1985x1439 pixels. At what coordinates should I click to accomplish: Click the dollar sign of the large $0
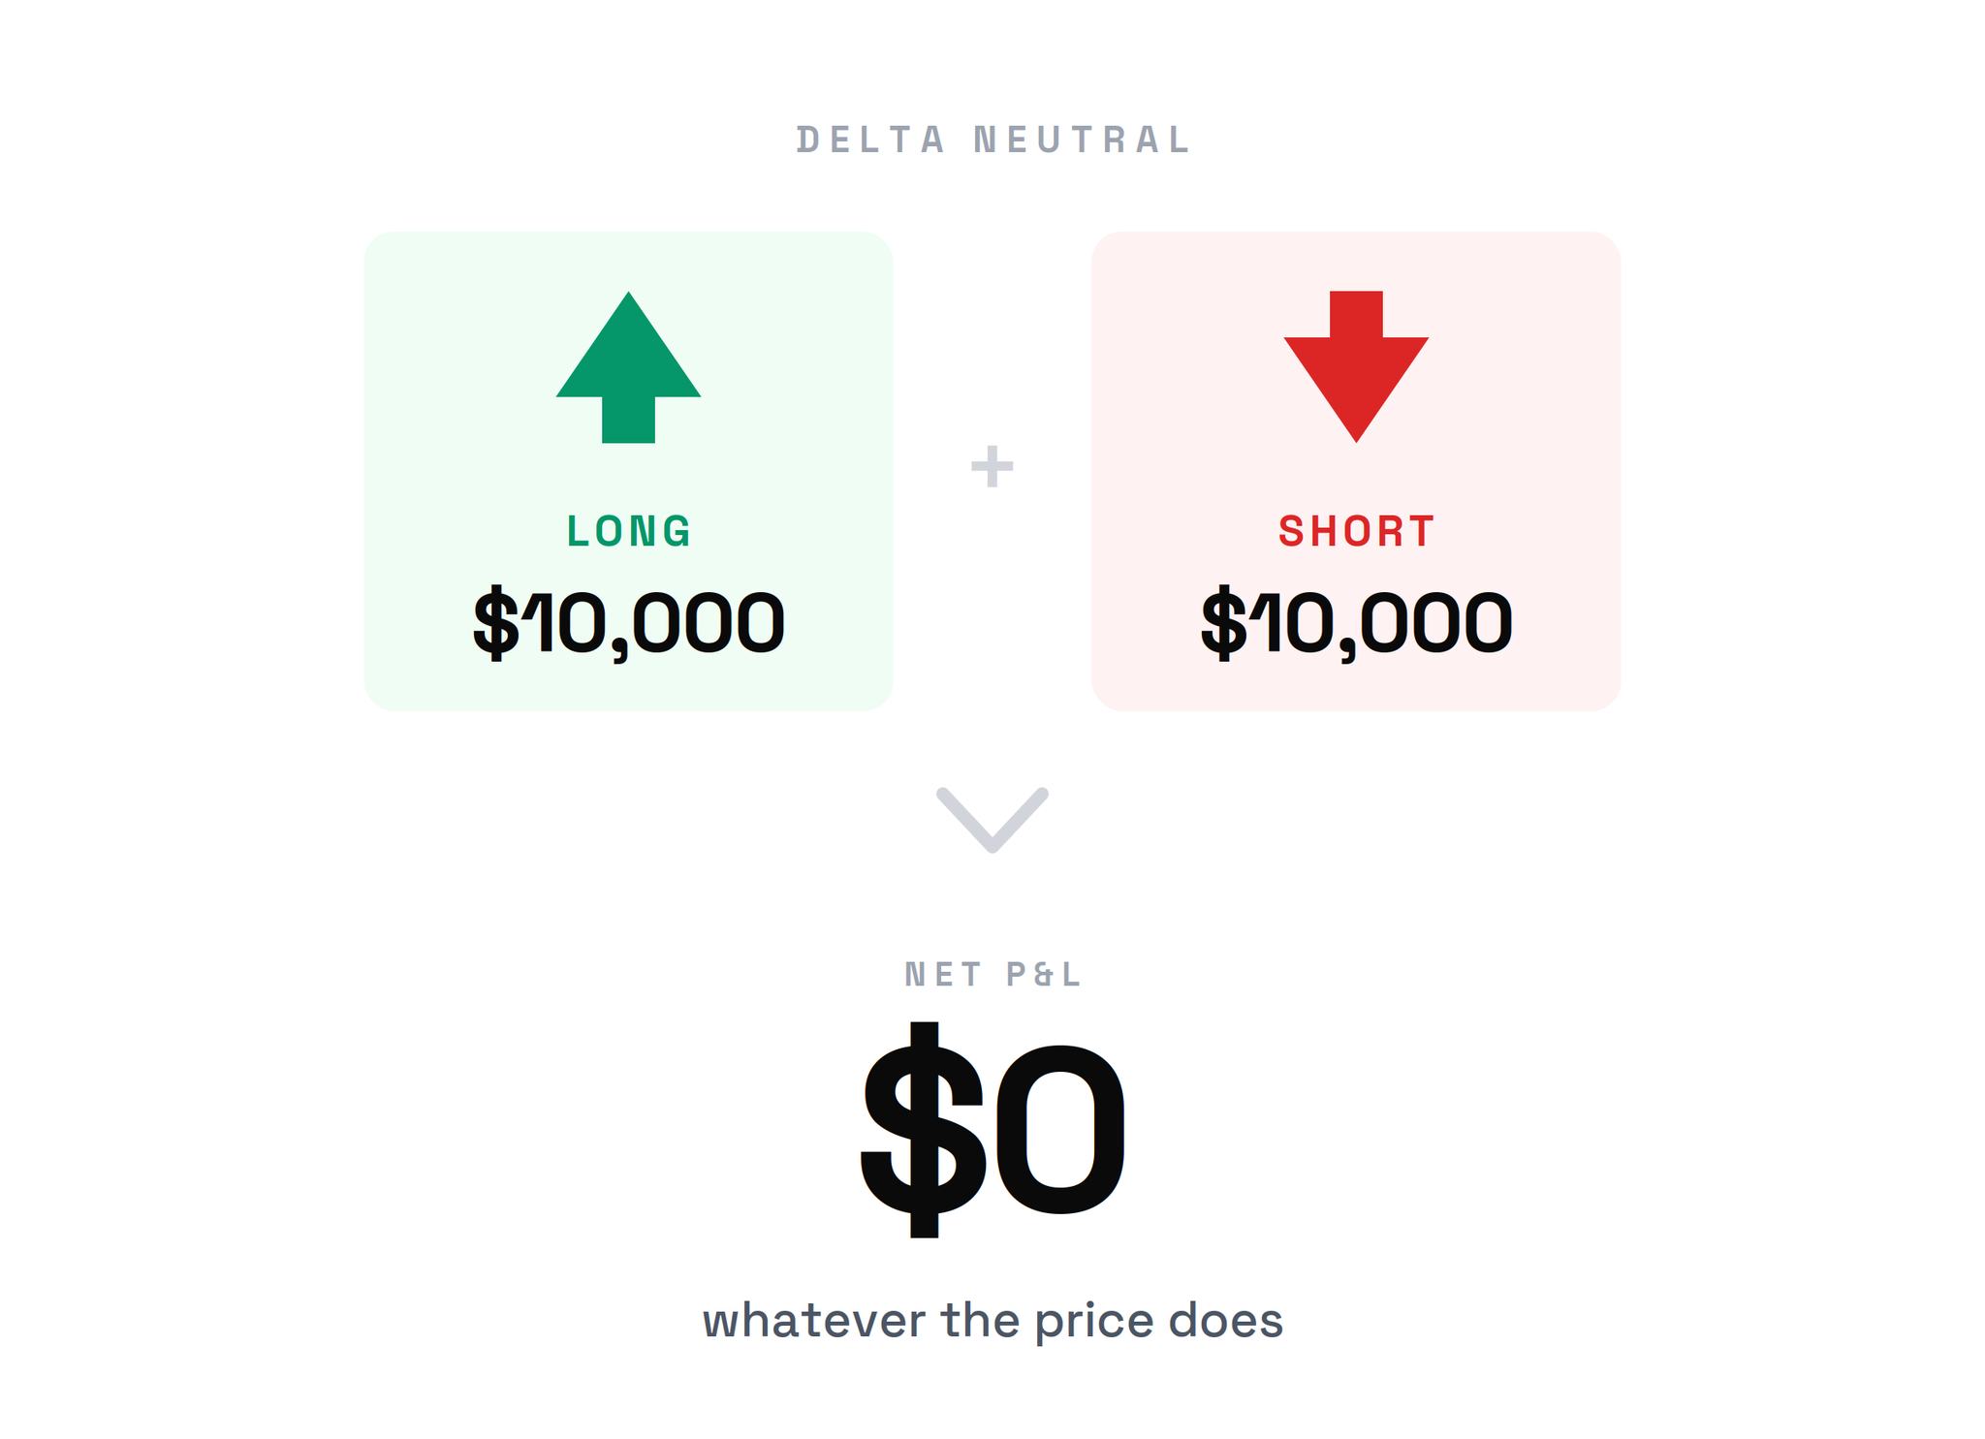923,1130
